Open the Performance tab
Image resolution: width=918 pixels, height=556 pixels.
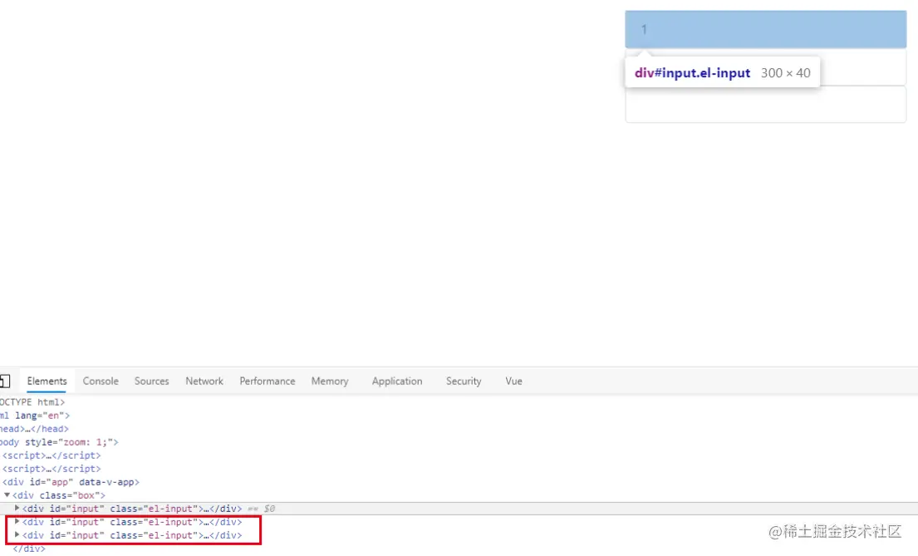point(268,381)
